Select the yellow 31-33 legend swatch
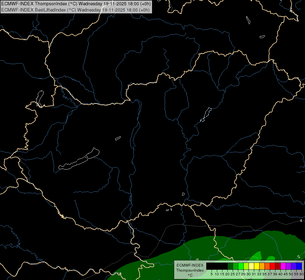Screen dimensions: 305x280 257,266
